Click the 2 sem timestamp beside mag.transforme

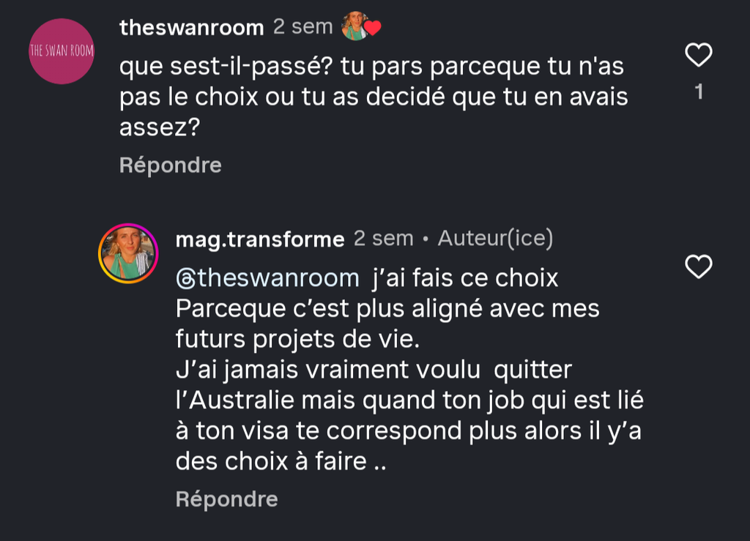(383, 238)
